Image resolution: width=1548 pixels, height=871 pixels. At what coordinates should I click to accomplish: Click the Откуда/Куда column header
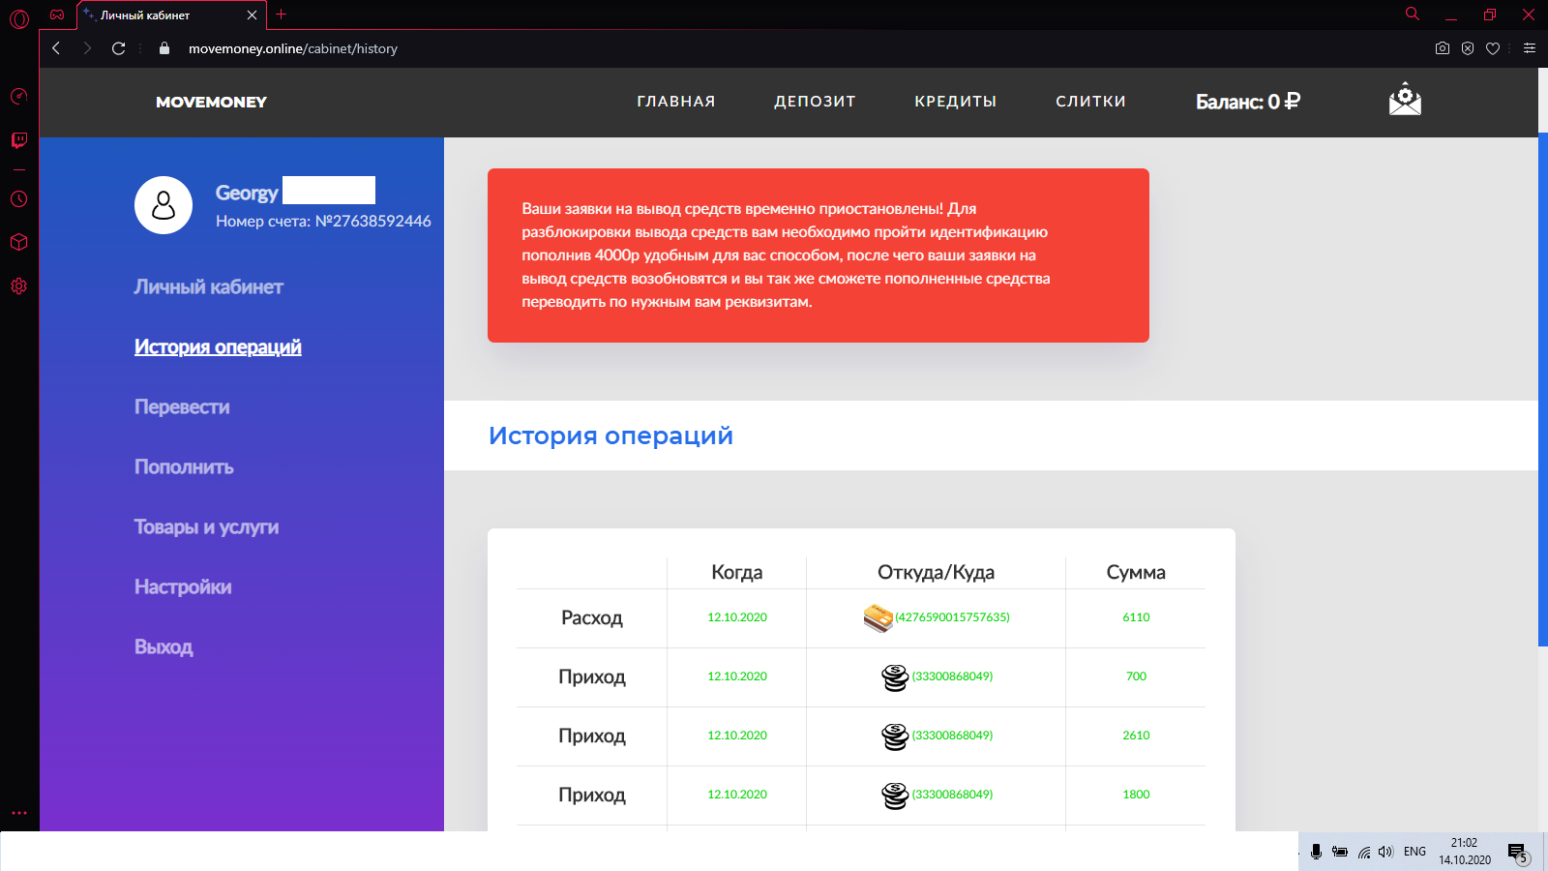pyautogui.click(x=936, y=572)
